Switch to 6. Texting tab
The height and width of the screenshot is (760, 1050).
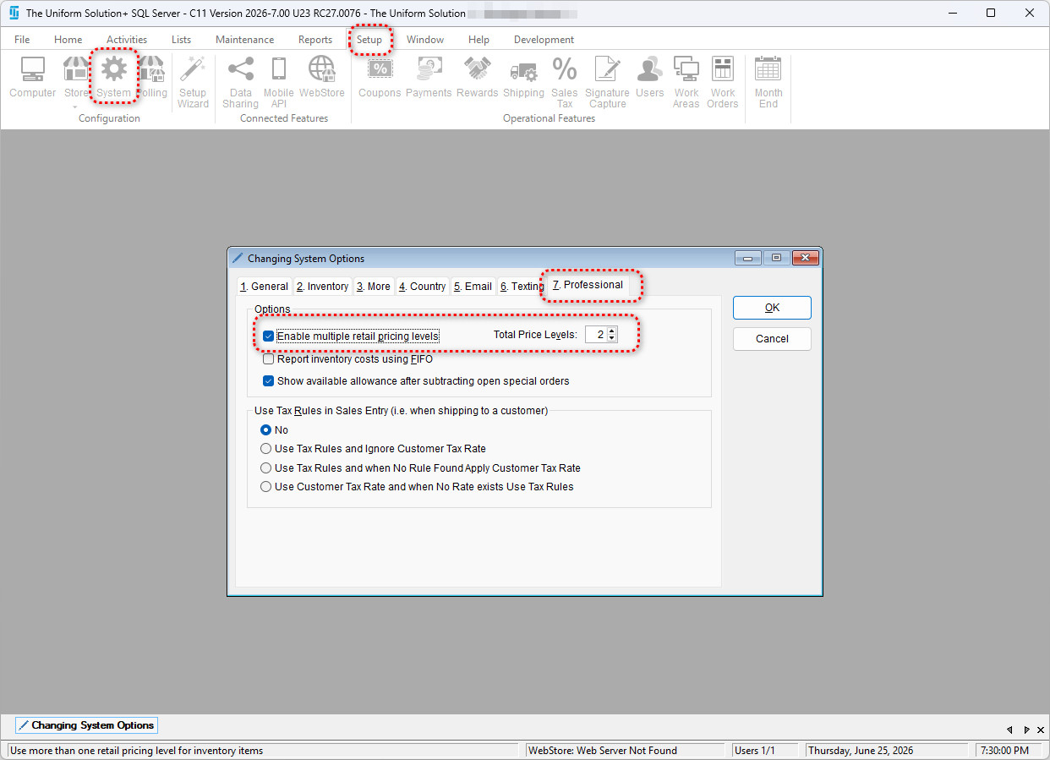[x=521, y=287]
